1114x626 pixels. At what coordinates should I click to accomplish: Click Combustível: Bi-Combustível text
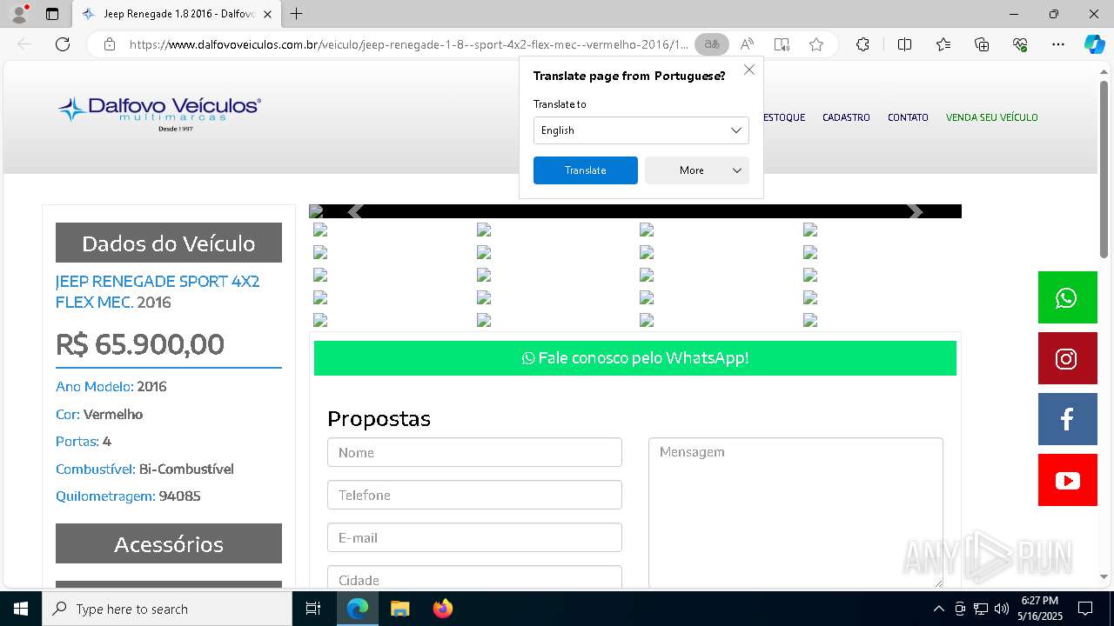pos(144,469)
